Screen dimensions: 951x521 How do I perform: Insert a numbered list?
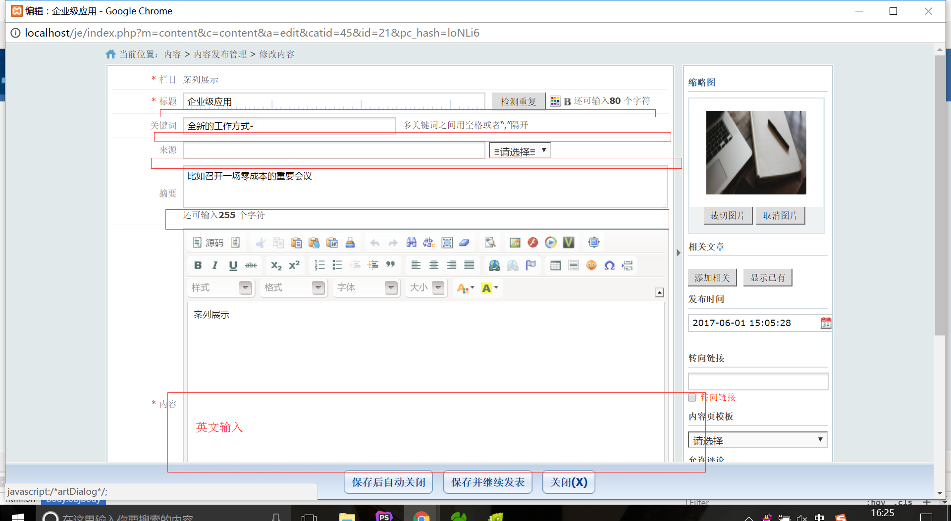(319, 265)
